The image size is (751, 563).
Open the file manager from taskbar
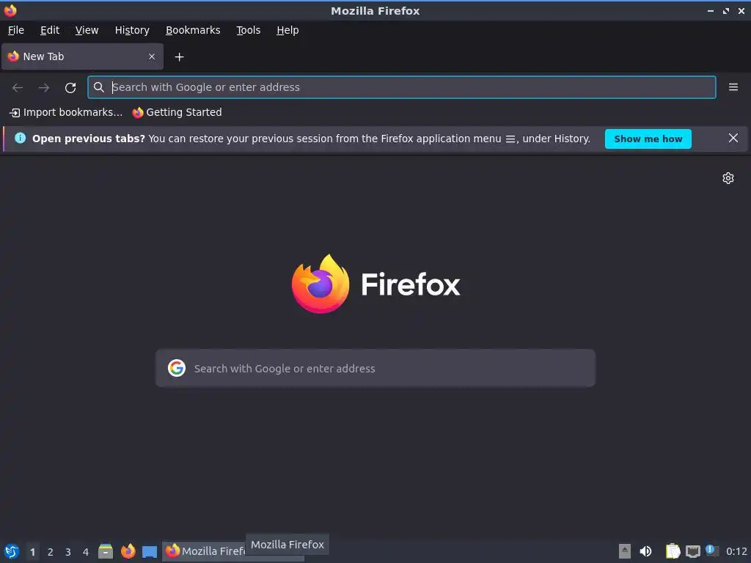(106, 551)
